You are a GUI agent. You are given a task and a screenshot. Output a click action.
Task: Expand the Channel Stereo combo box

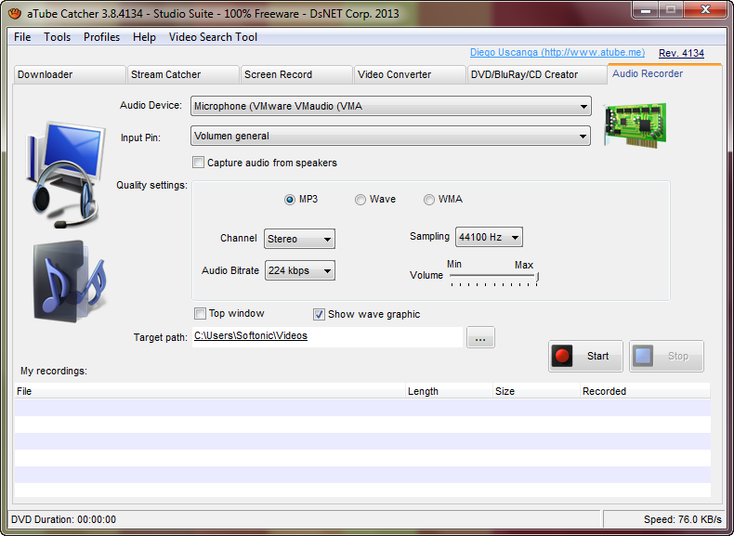[299, 239]
